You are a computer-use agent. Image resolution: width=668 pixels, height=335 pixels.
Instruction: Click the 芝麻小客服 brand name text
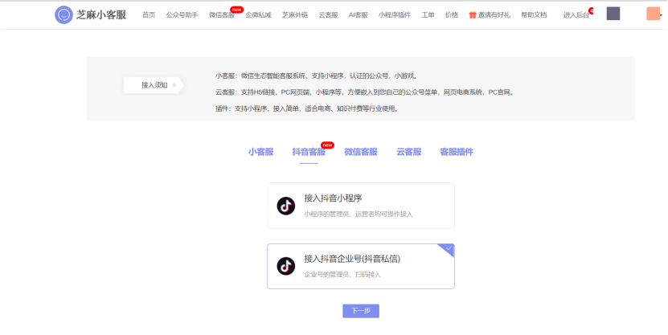click(x=101, y=15)
